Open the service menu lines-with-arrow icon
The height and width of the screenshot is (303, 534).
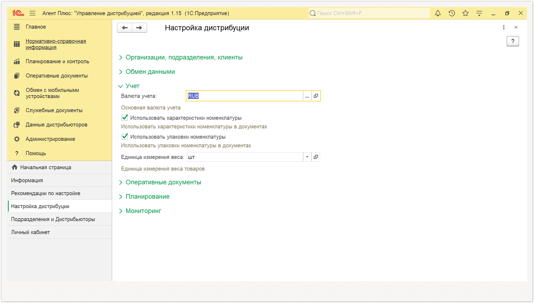[x=479, y=13]
